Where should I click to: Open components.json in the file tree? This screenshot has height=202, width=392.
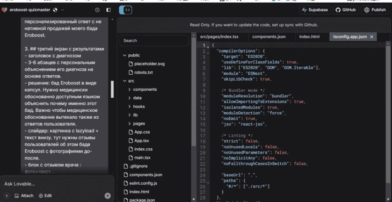coord(146,175)
